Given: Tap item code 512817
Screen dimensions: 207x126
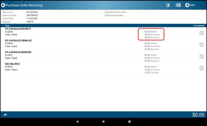Looking at the screenshot, I should coord(9,55).
